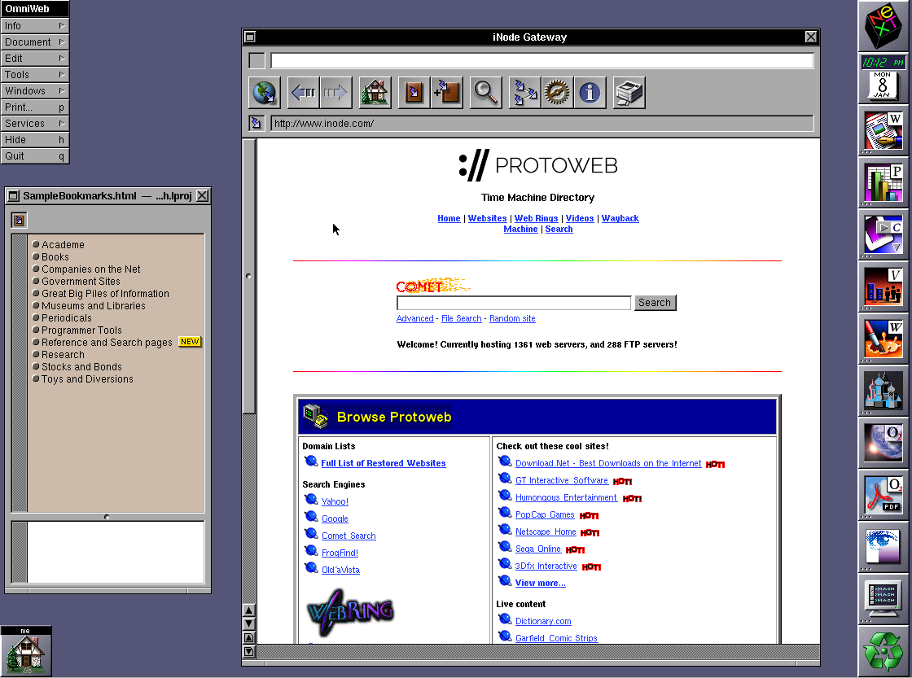The height and width of the screenshot is (678, 912).
Task: Select the Programmer Tools bookmark
Action: pos(81,330)
